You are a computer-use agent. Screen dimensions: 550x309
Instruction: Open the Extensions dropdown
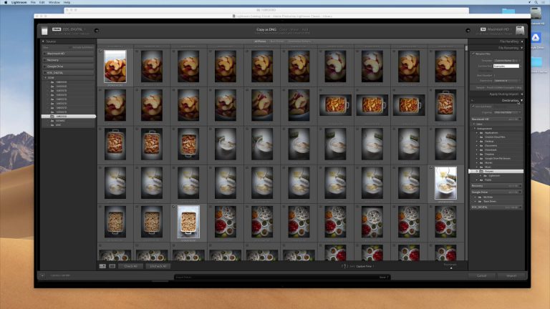pyautogui.click(x=507, y=81)
